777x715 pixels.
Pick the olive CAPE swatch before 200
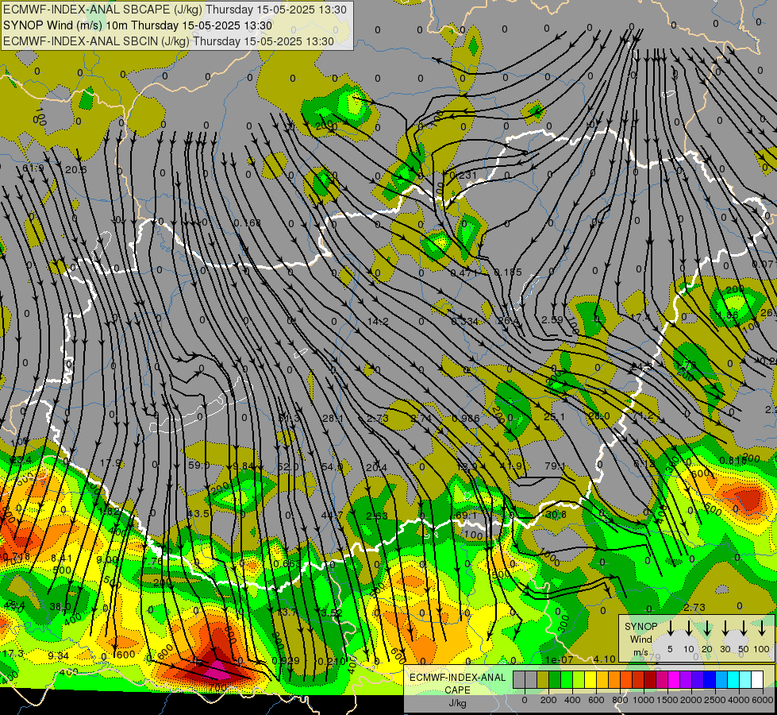pyautogui.click(x=543, y=680)
